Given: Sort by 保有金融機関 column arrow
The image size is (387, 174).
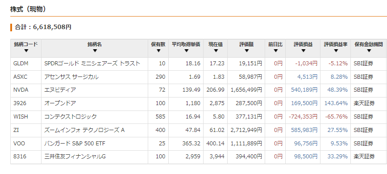Looking at the screenshot, I should pyautogui.click(x=369, y=51).
